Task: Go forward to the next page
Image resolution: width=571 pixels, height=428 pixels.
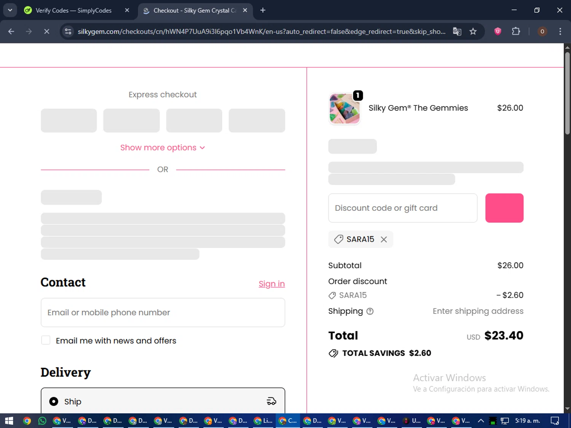Action: [x=29, y=32]
